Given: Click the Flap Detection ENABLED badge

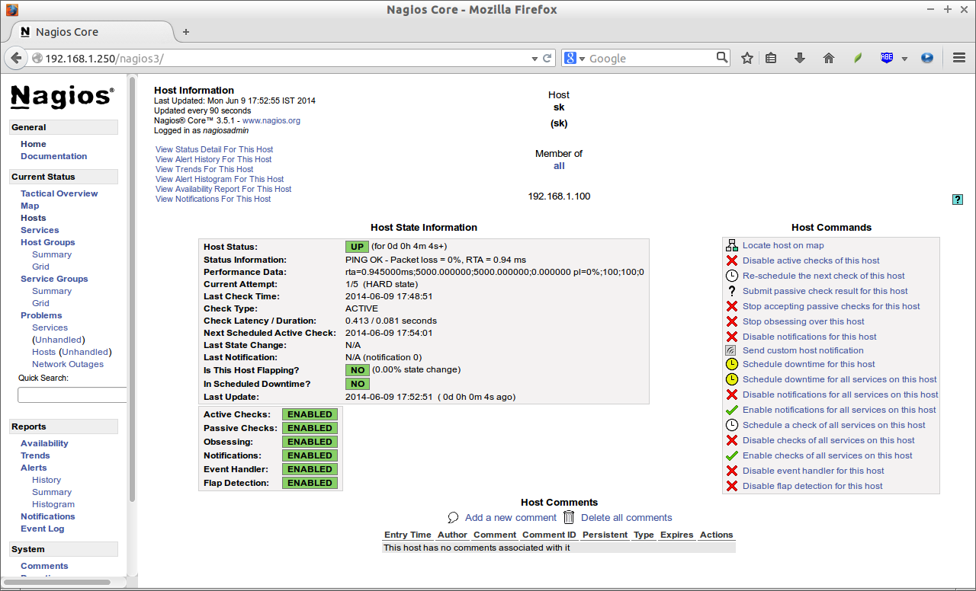Looking at the screenshot, I should [310, 483].
